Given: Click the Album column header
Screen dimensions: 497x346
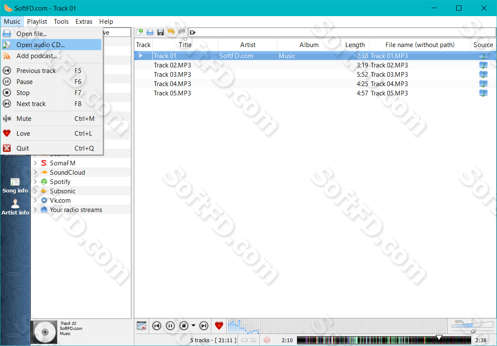Looking at the screenshot, I should click(x=309, y=45).
